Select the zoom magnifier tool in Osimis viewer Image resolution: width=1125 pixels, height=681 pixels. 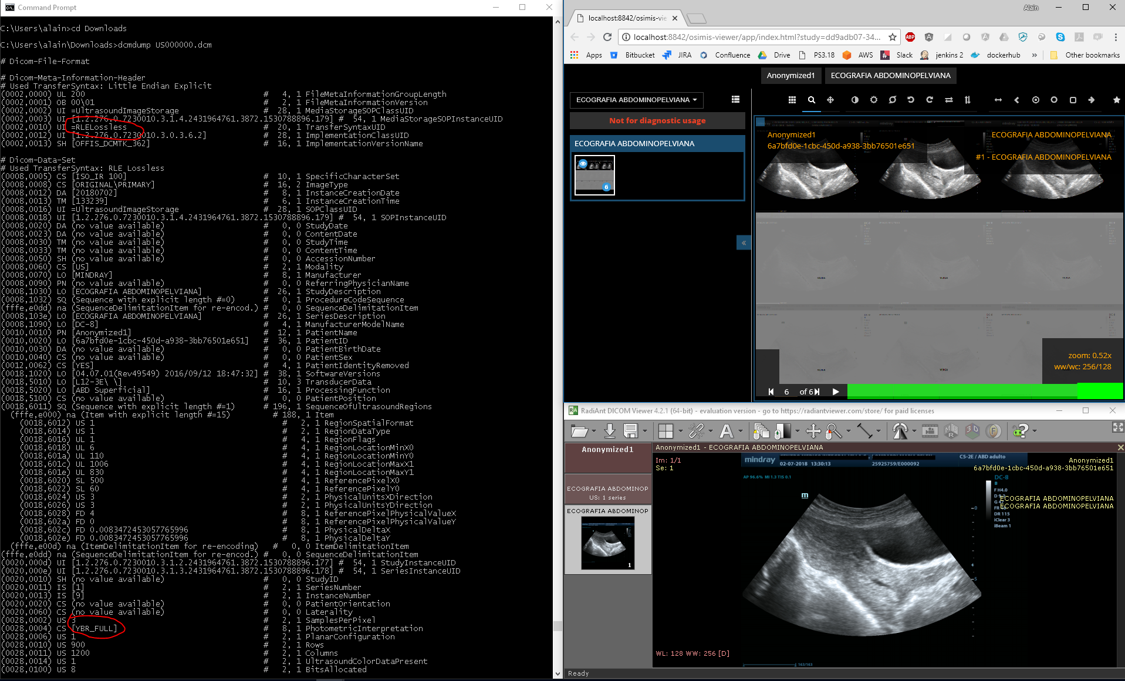[811, 100]
